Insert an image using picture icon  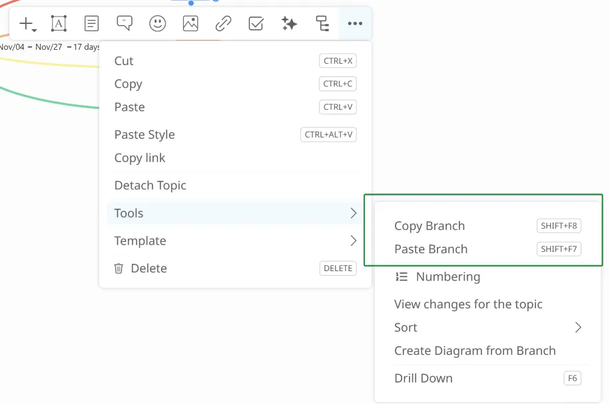[x=190, y=24]
